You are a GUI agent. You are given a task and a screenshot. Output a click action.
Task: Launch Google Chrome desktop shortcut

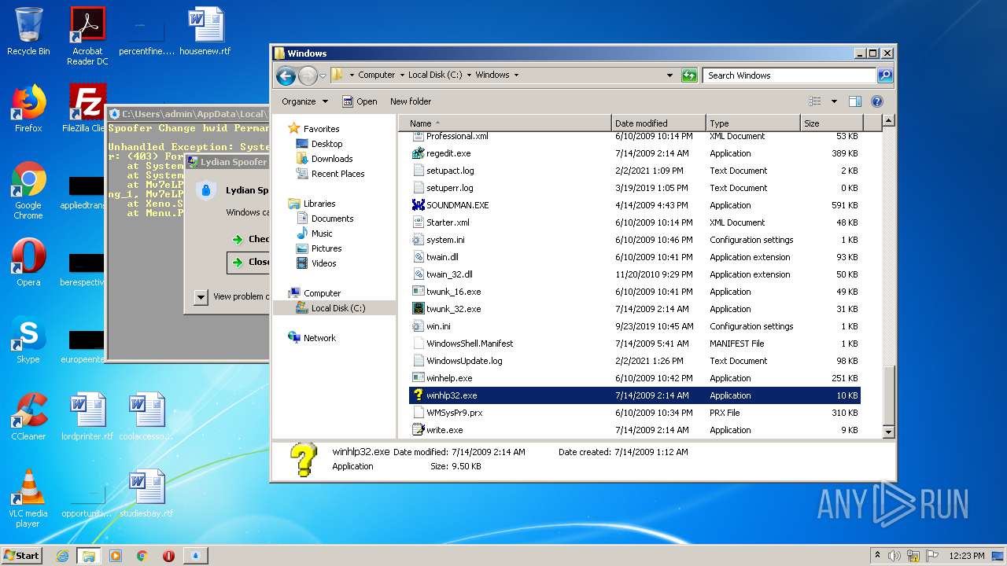[x=28, y=191]
